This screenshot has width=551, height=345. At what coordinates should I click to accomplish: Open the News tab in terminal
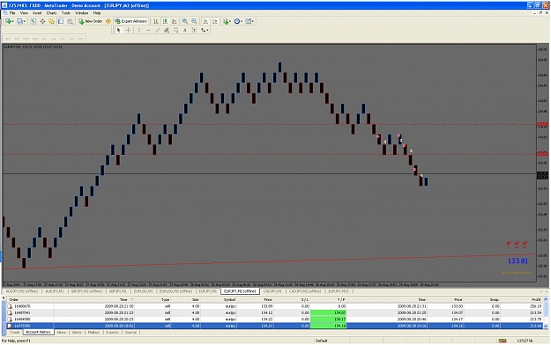(x=61, y=332)
